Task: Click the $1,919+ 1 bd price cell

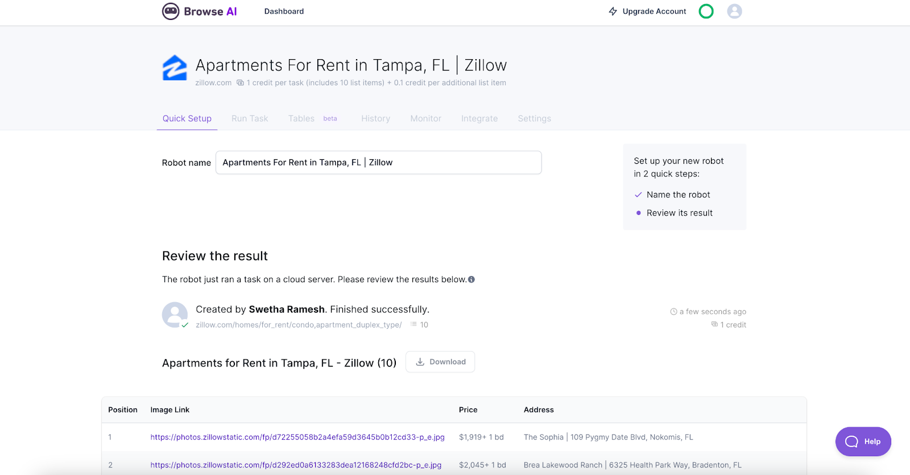Action: click(481, 437)
